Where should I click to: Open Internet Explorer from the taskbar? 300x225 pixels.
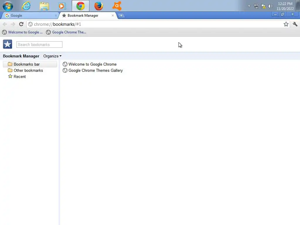26,6
